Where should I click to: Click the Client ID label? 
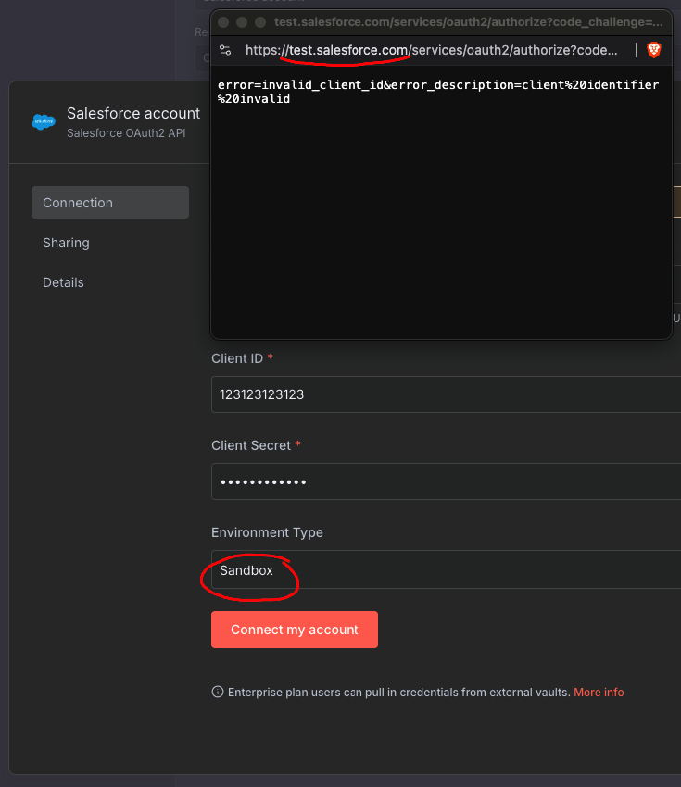click(237, 358)
